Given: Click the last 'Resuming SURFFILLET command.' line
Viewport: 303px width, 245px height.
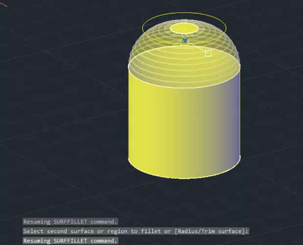Looking at the screenshot, I should point(70,241).
